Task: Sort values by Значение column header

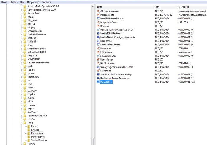Action: pos(192,7)
